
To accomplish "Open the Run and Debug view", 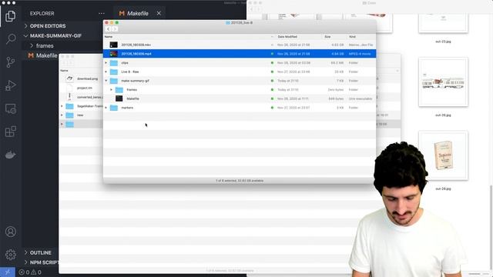I will (x=10, y=85).
